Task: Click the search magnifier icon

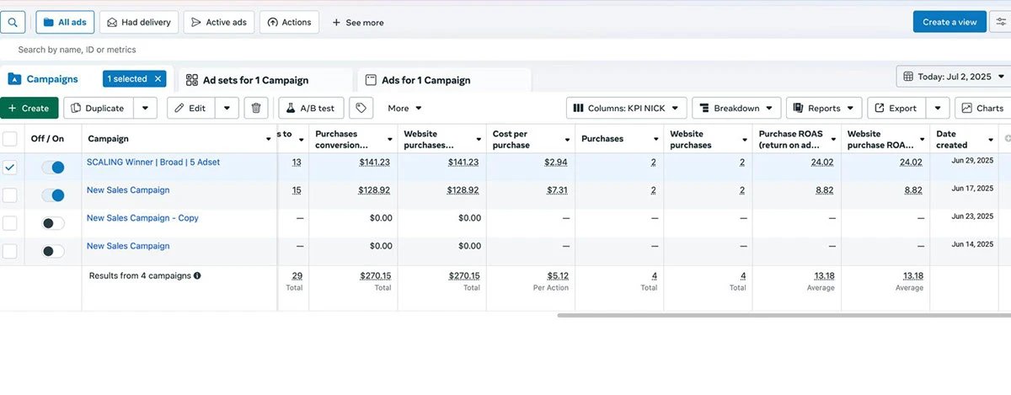Action: point(14,22)
